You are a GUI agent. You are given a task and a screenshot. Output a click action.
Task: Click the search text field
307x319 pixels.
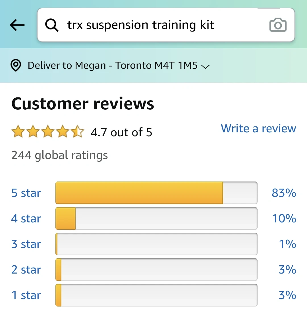159,25
